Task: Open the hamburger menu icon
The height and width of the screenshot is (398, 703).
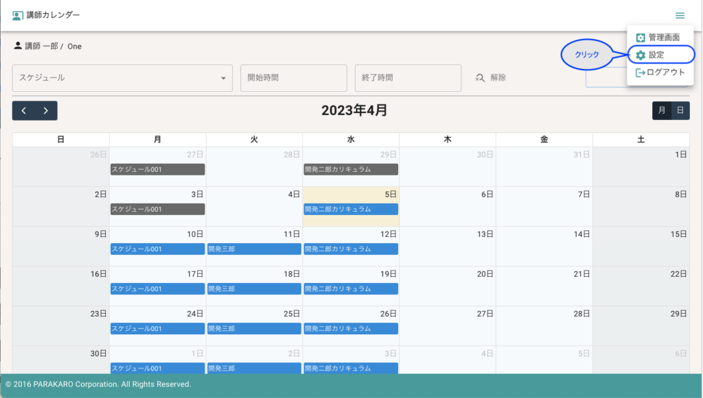Action: pyautogui.click(x=680, y=15)
